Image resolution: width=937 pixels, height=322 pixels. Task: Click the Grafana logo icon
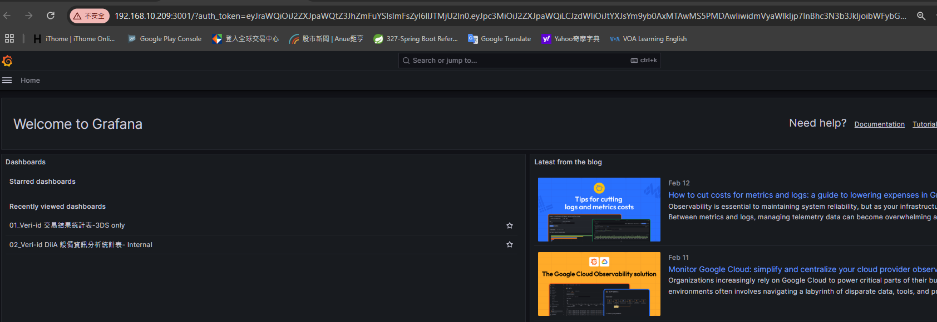click(7, 61)
